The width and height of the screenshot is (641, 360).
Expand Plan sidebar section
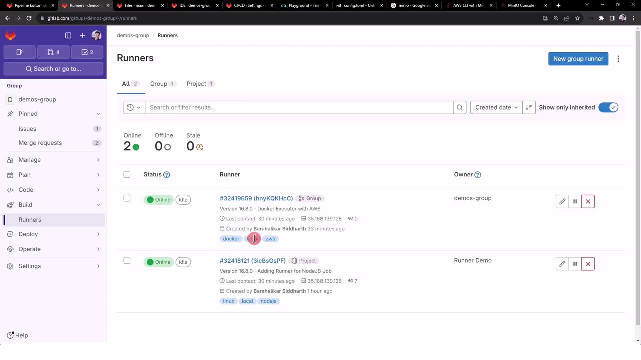(x=53, y=175)
